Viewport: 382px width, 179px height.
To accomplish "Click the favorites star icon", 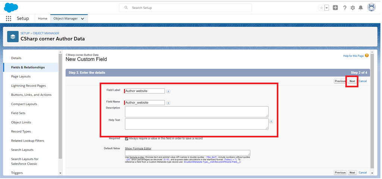I will (x=321, y=8).
